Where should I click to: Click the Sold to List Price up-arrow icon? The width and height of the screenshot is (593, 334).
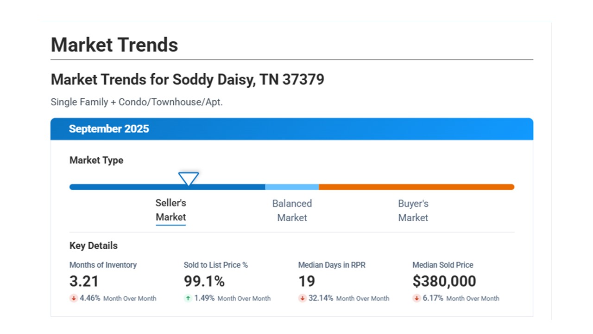click(188, 298)
